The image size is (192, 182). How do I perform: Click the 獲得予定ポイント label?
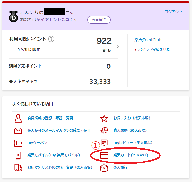click(25, 66)
